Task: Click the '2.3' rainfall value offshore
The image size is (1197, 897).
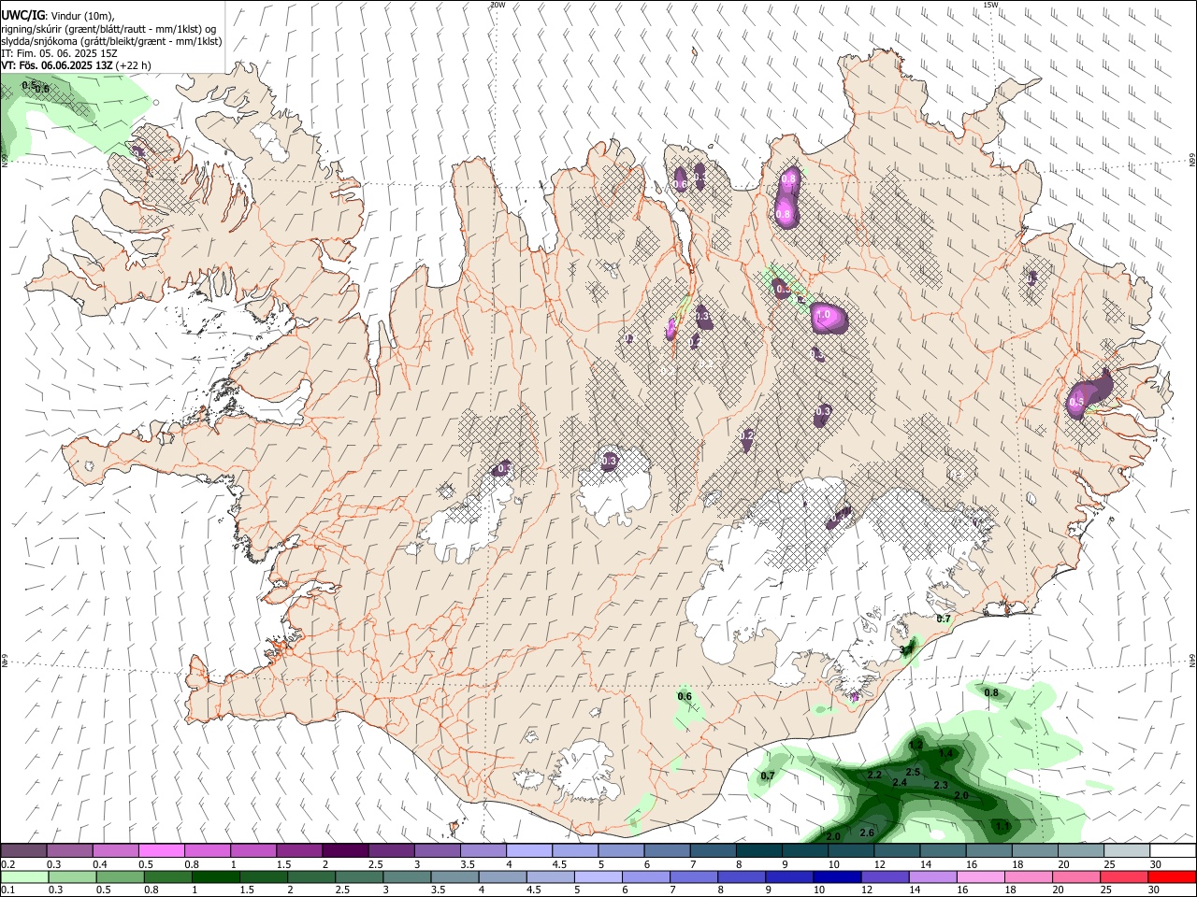Action: click(941, 786)
